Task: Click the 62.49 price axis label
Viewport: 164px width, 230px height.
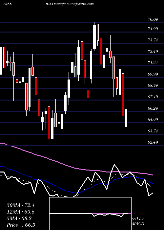Action: tap(153, 142)
